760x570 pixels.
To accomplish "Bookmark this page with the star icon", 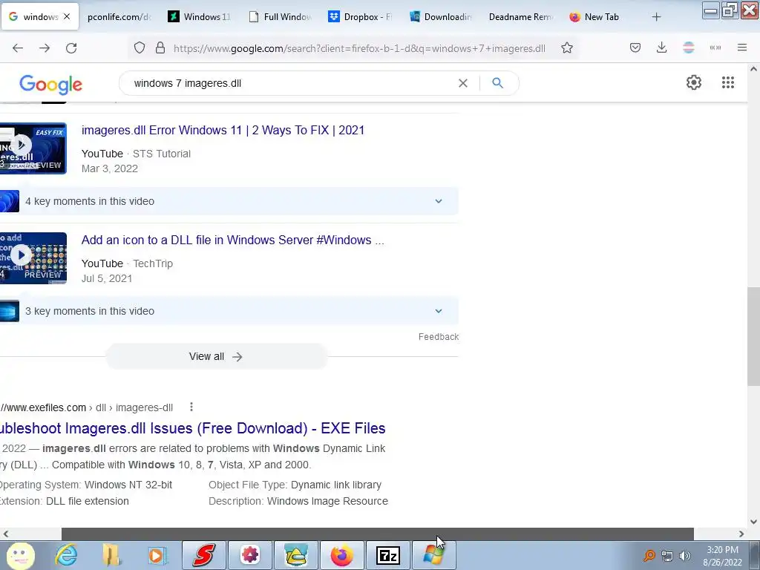I will tap(567, 48).
